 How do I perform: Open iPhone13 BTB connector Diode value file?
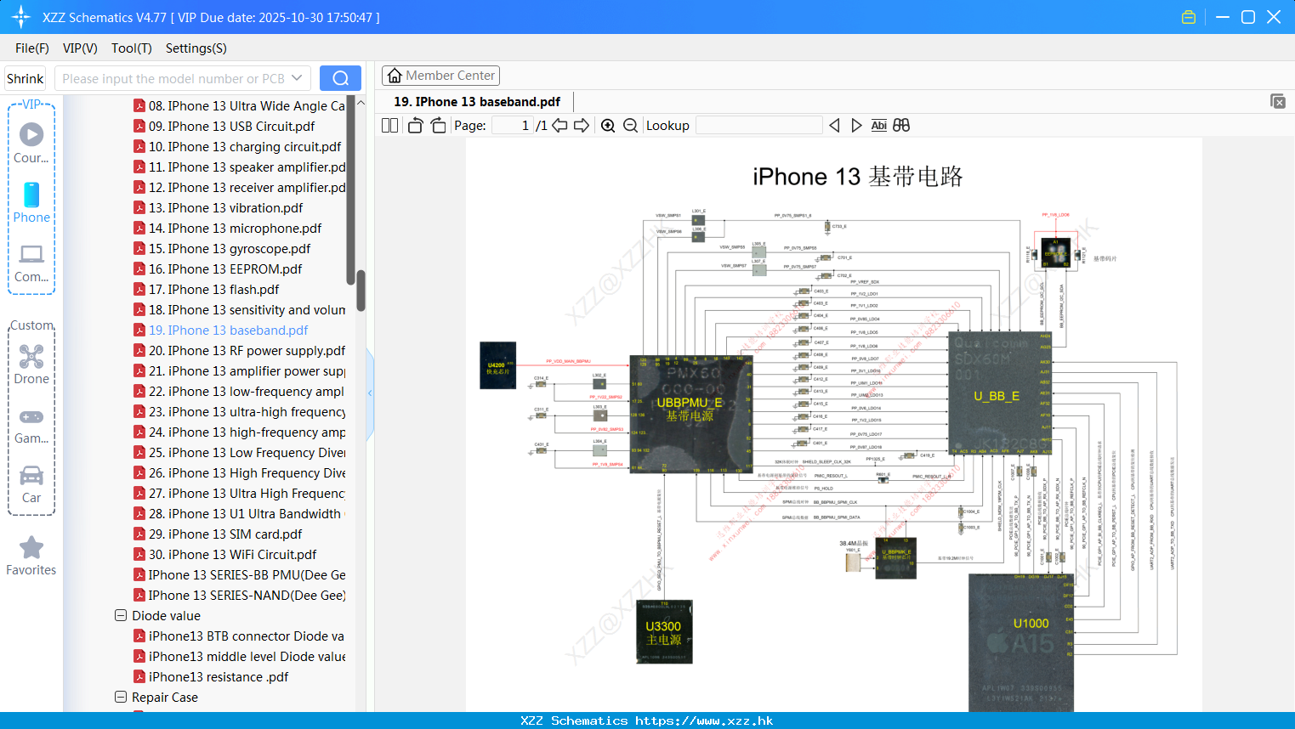240,636
